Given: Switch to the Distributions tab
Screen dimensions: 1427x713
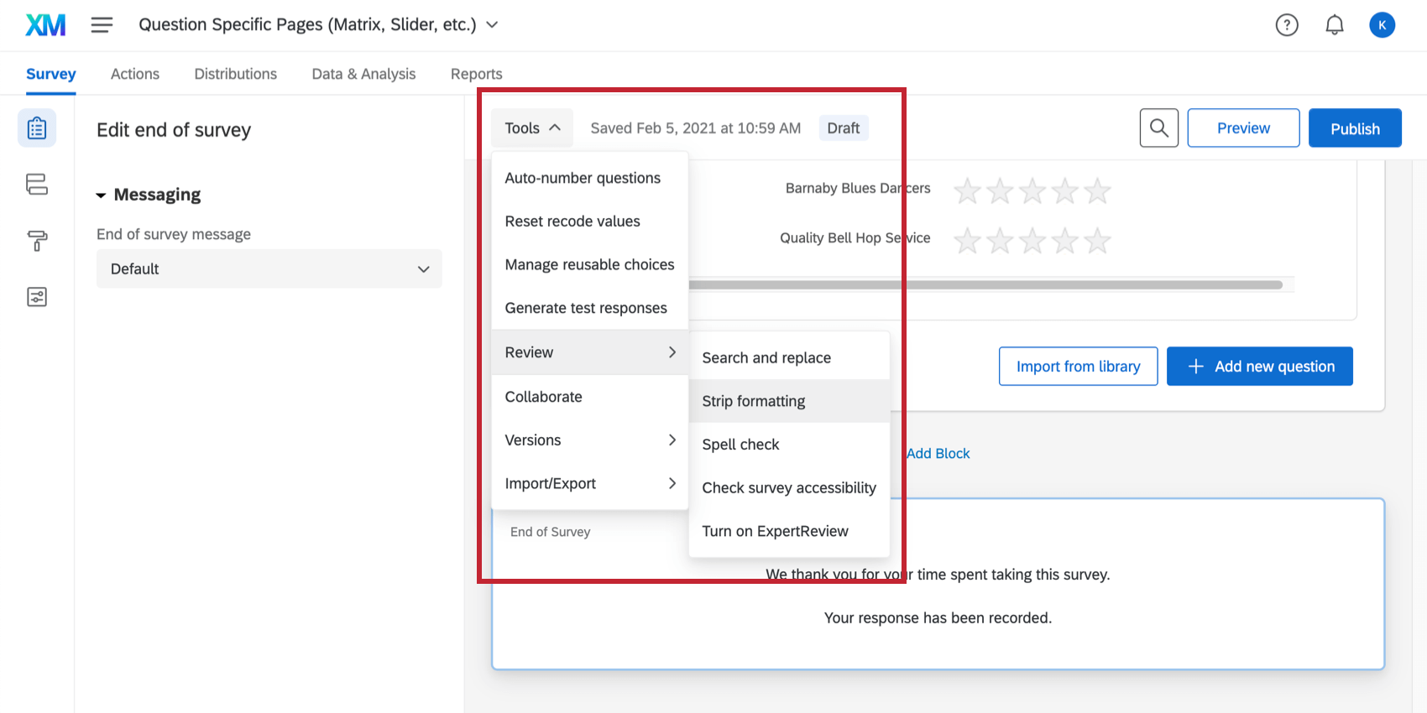Looking at the screenshot, I should pos(235,74).
